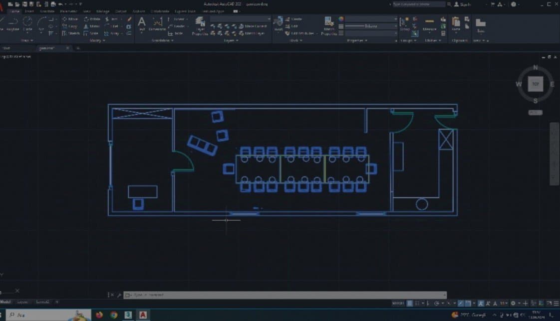Switch to the Start file tab
Screen dimensions: 560x321
pyautogui.click(x=6, y=48)
